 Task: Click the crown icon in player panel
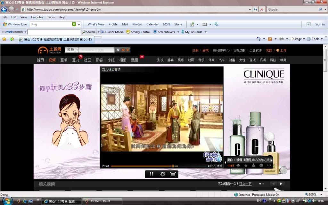point(253,165)
